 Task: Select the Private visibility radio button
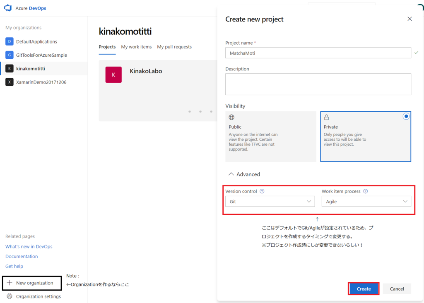click(406, 116)
